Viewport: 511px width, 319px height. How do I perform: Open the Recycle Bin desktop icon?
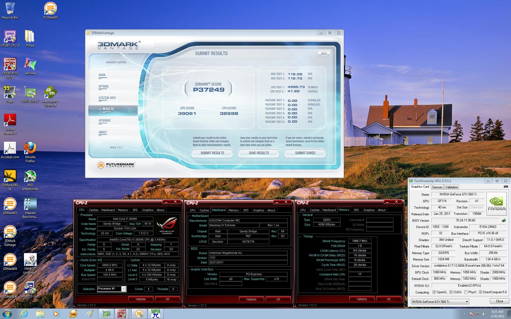pos(10,11)
